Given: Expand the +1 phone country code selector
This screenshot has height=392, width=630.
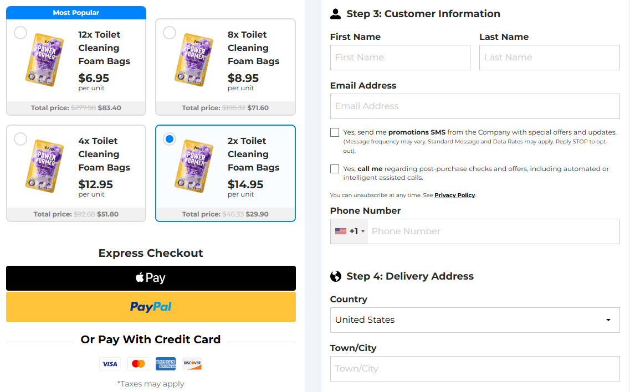Looking at the screenshot, I should (349, 231).
